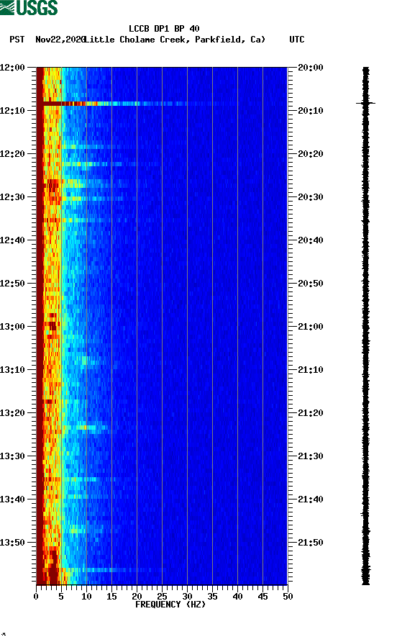Viewport: 397px width, 642px height.
Task: Click the 13:40 PST time label
Action: 12,499
